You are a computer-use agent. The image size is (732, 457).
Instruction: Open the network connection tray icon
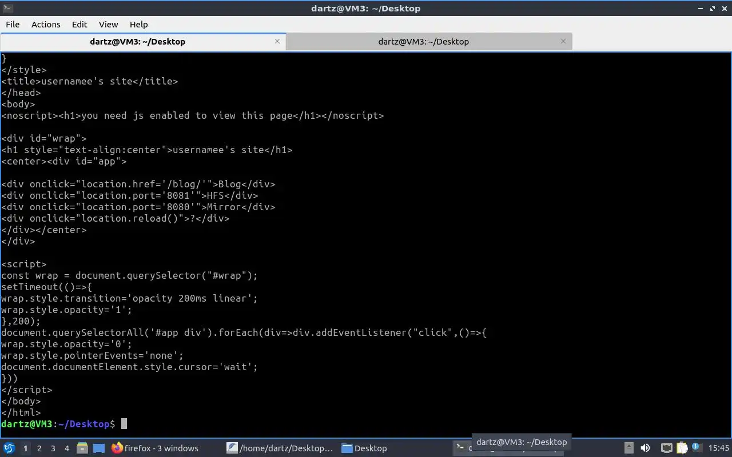pyautogui.click(x=666, y=448)
